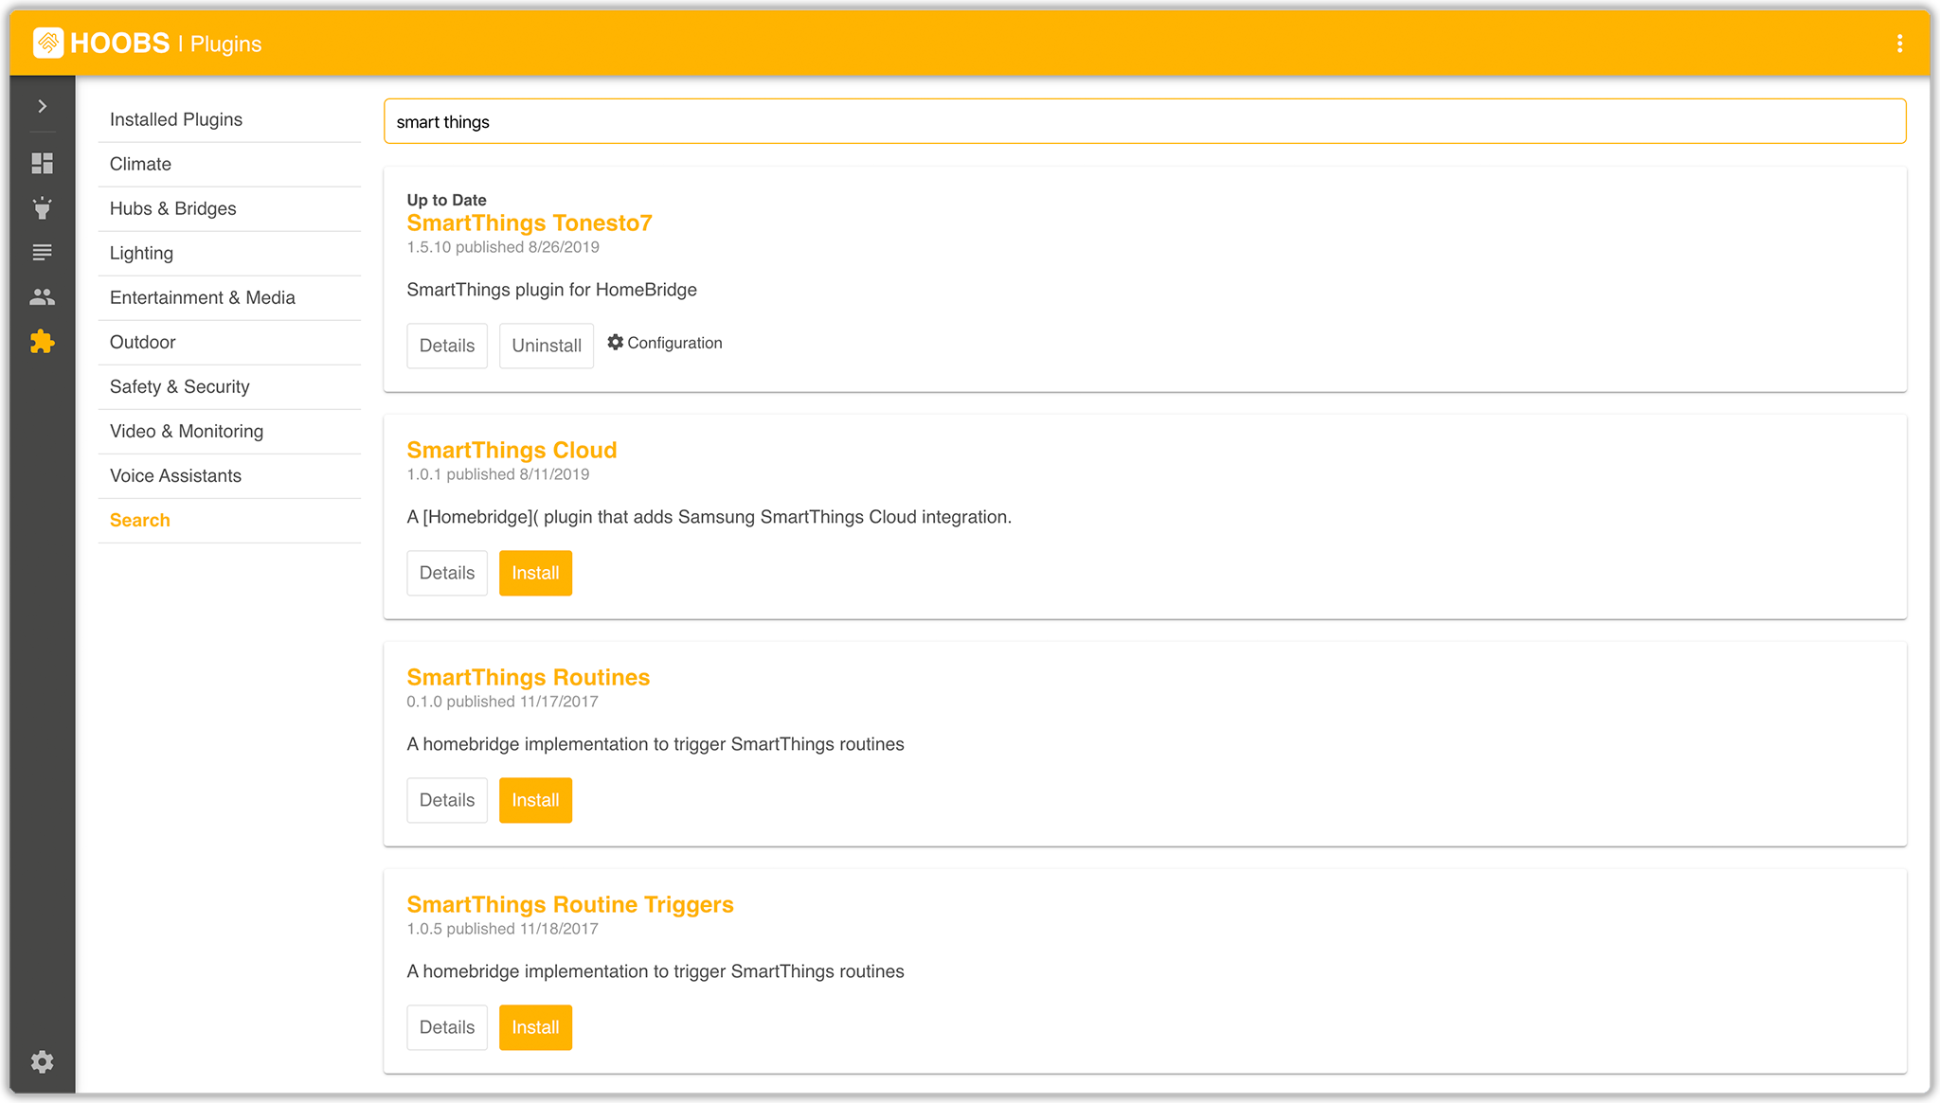The image size is (1940, 1103).
Task: Open the users icon in sidebar
Action: [x=42, y=297]
